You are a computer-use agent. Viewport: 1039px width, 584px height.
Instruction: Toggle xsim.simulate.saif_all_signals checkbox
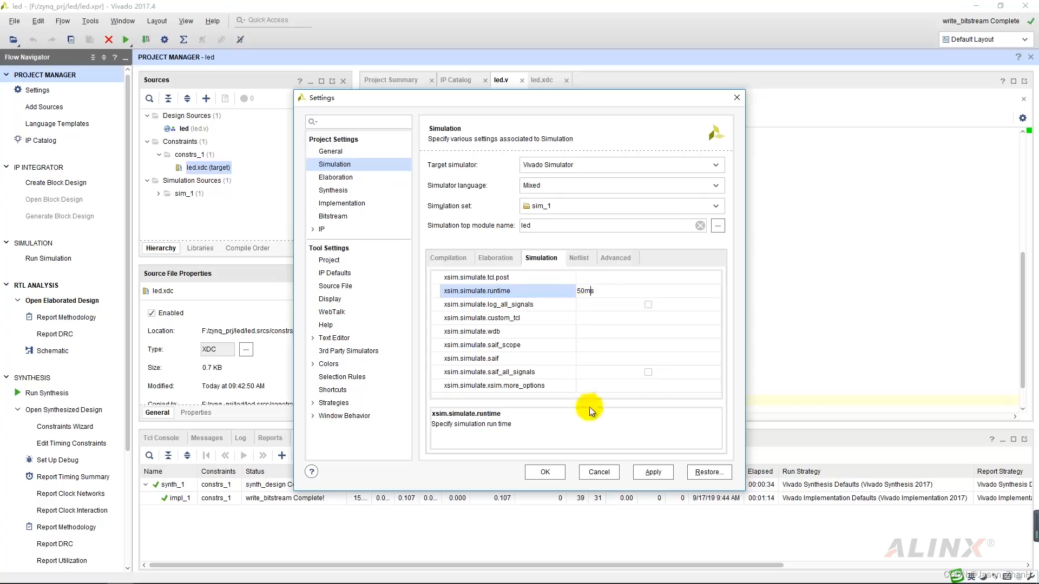click(648, 372)
